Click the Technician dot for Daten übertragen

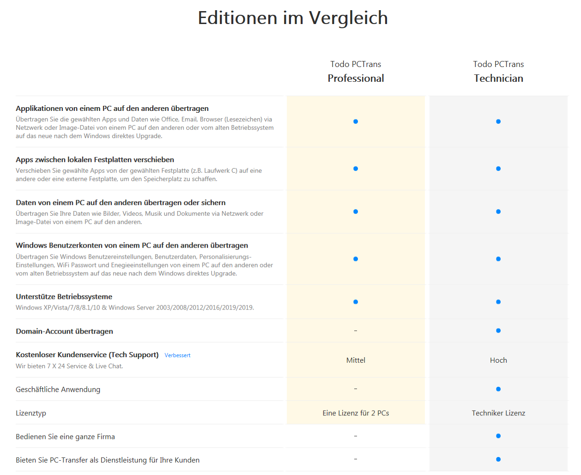coord(498,212)
